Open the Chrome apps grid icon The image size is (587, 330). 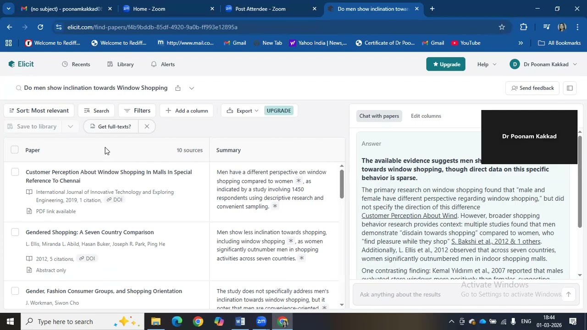click(x=8, y=43)
